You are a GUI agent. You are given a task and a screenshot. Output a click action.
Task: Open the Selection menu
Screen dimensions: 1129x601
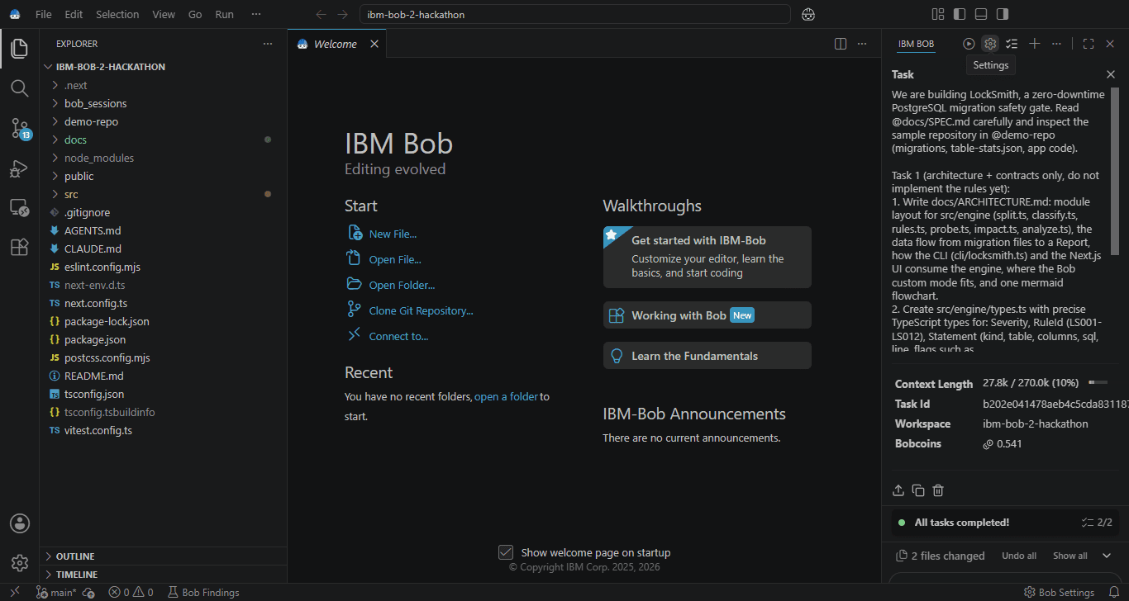pos(117,14)
